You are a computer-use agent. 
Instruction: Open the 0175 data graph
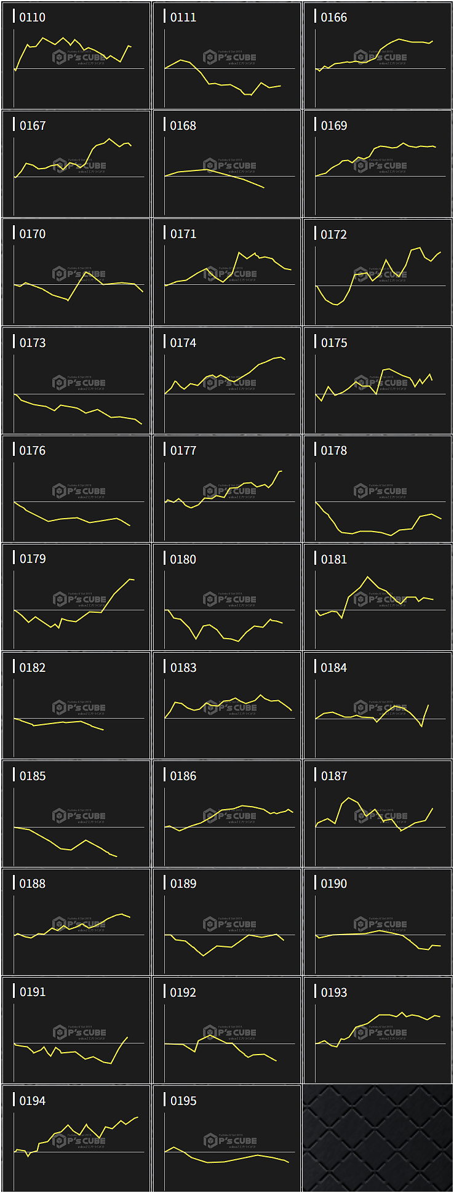(378, 381)
